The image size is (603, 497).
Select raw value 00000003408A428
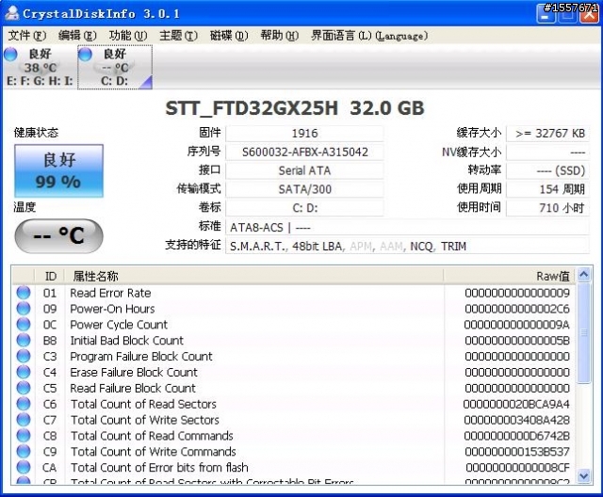(516, 420)
